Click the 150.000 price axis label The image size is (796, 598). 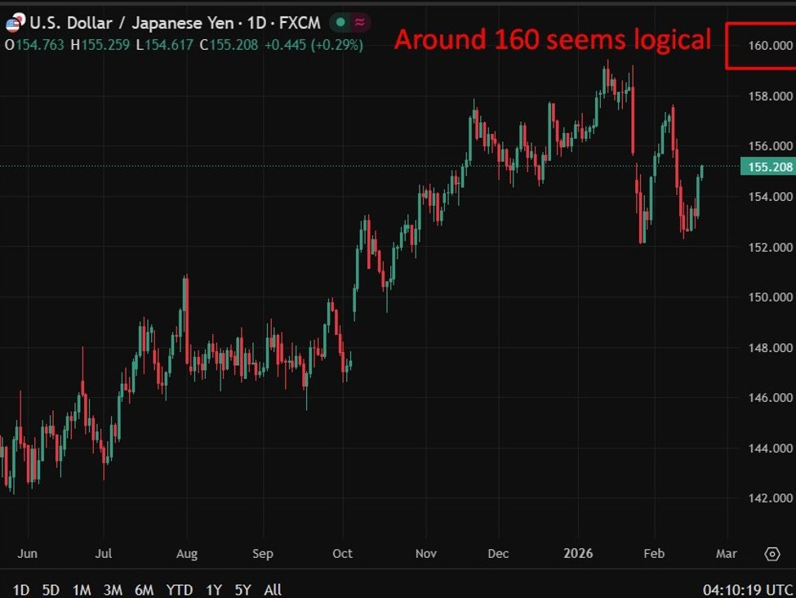coord(771,297)
